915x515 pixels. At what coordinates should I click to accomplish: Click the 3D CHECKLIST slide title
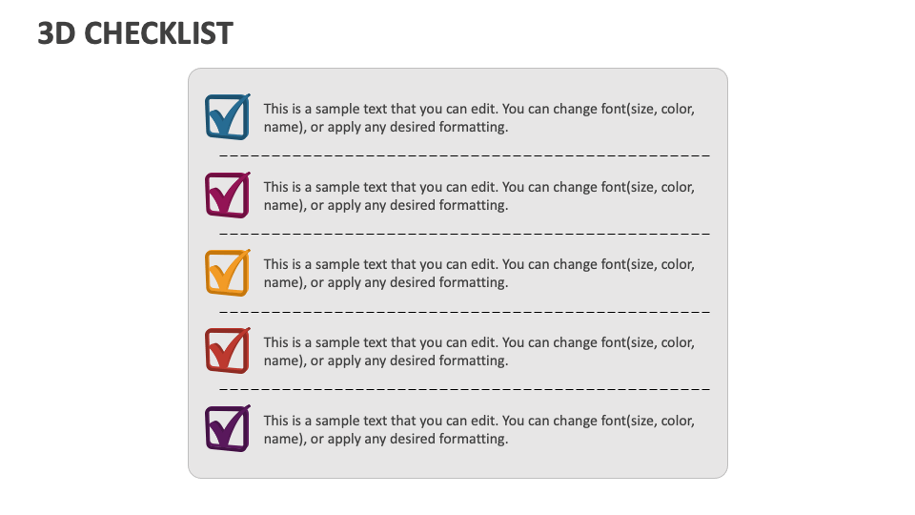coord(135,33)
